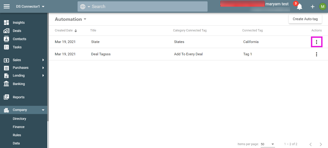
Task: Click Add To Every Deal cell
Action: click(188, 54)
